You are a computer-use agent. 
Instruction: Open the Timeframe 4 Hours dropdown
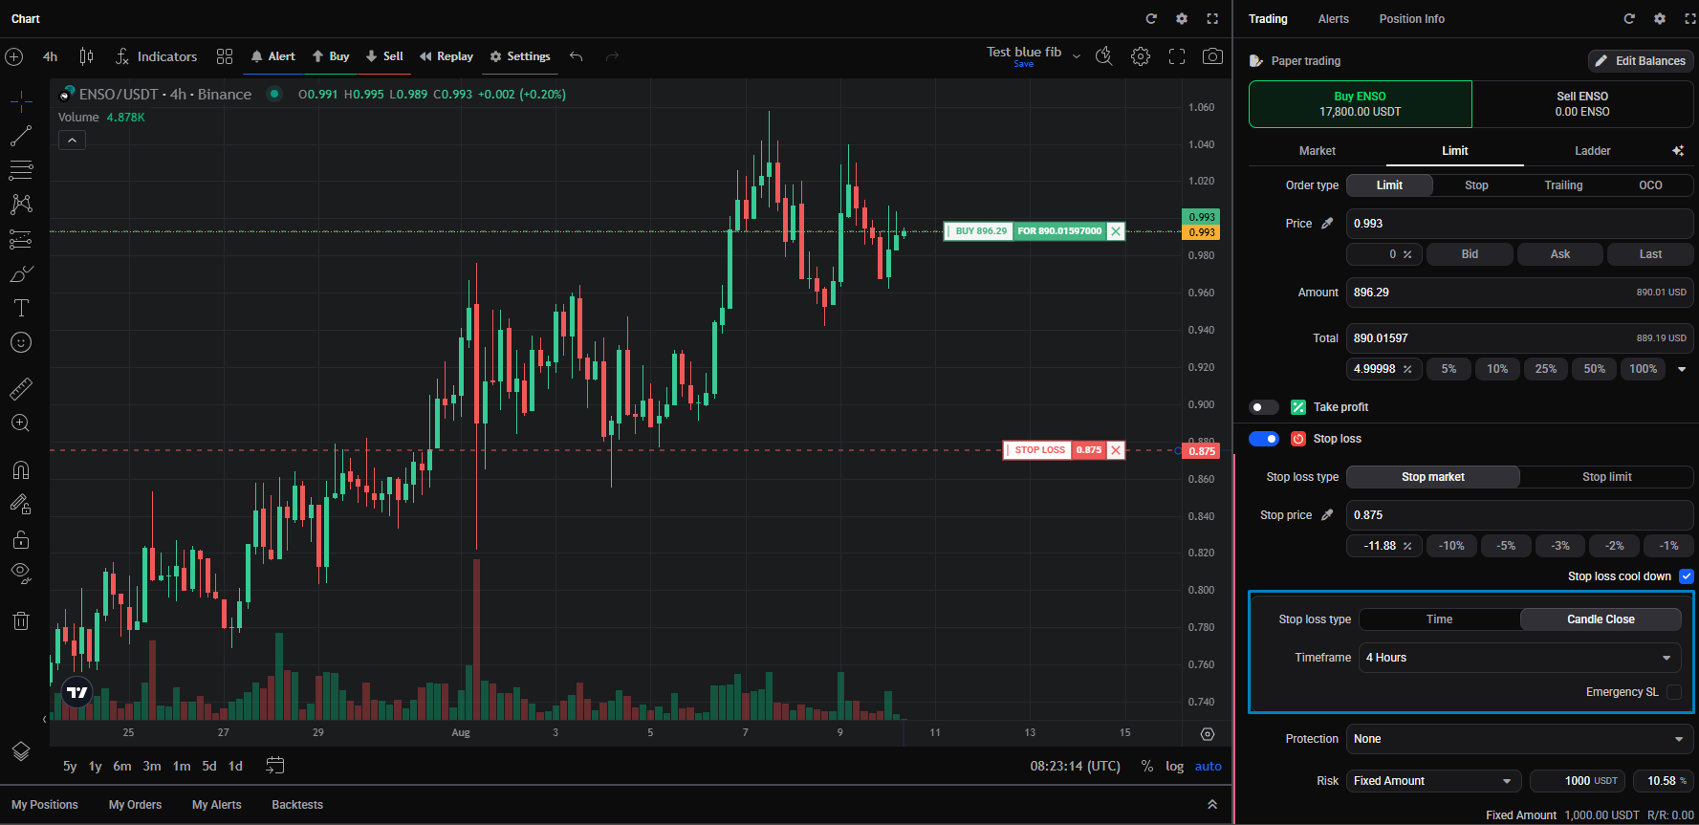[1519, 658]
